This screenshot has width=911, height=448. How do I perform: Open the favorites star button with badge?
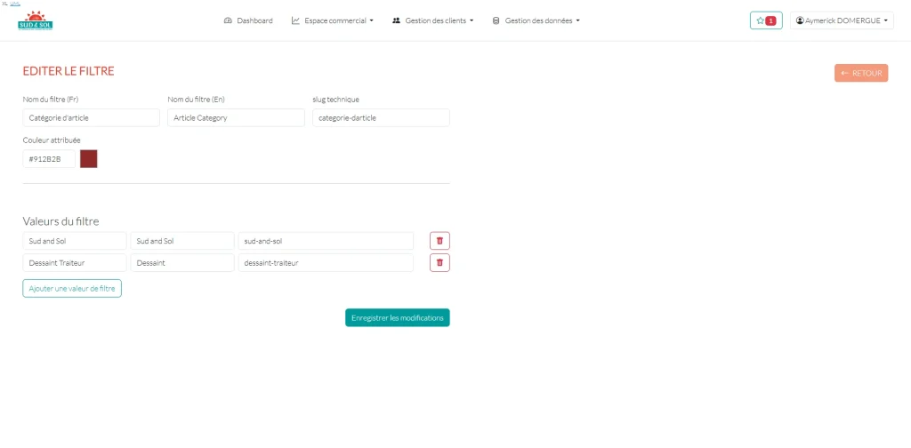click(766, 20)
